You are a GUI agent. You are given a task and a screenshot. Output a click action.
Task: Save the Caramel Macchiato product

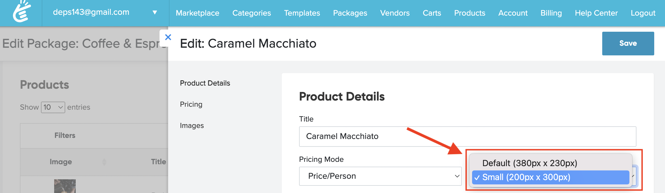click(628, 43)
